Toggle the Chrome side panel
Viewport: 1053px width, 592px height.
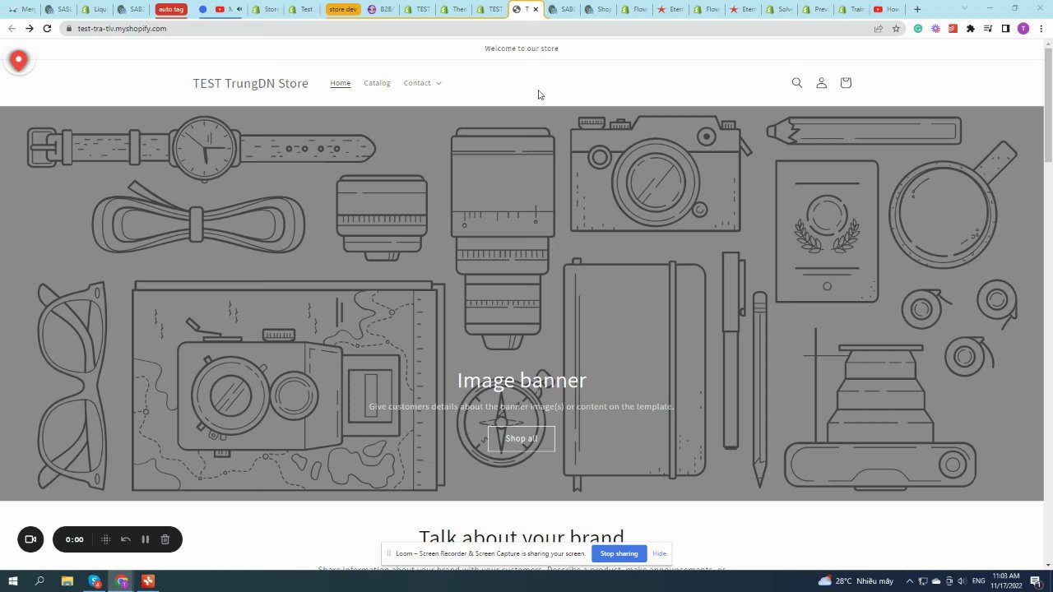(x=1005, y=28)
